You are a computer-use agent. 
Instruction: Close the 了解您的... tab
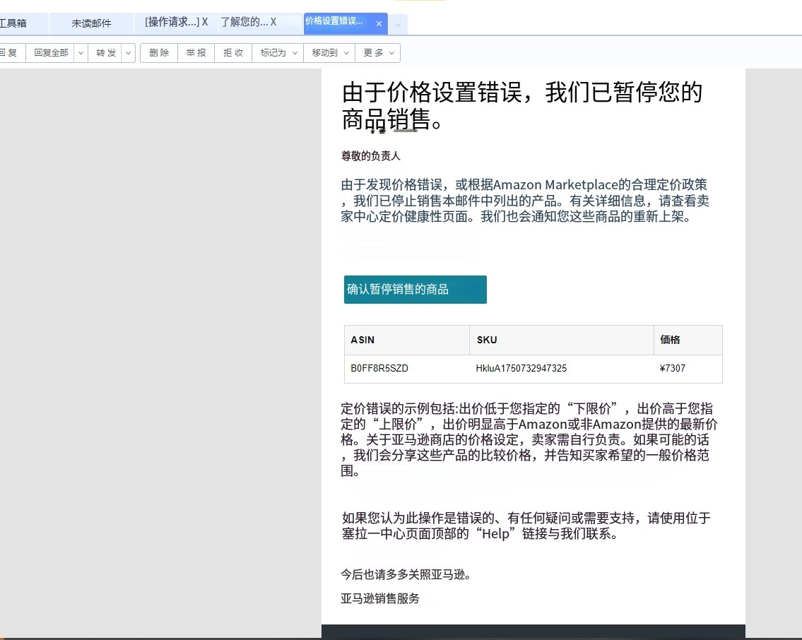273,22
